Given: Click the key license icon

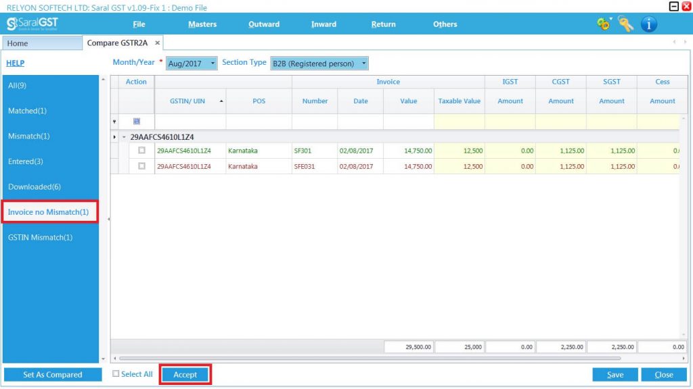Looking at the screenshot, I should pyautogui.click(x=626, y=24).
